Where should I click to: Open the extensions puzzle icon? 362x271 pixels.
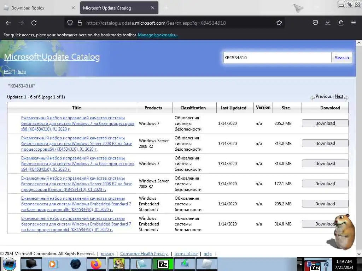341,23
